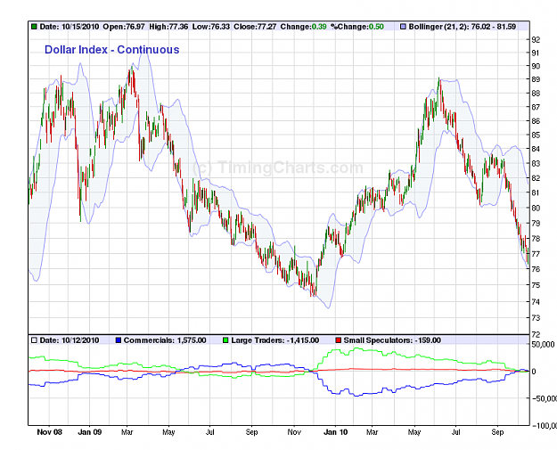The height and width of the screenshot is (450, 557).
Task: Click the 'Dollar Index - Continuous' chart title
Action: tap(112, 50)
